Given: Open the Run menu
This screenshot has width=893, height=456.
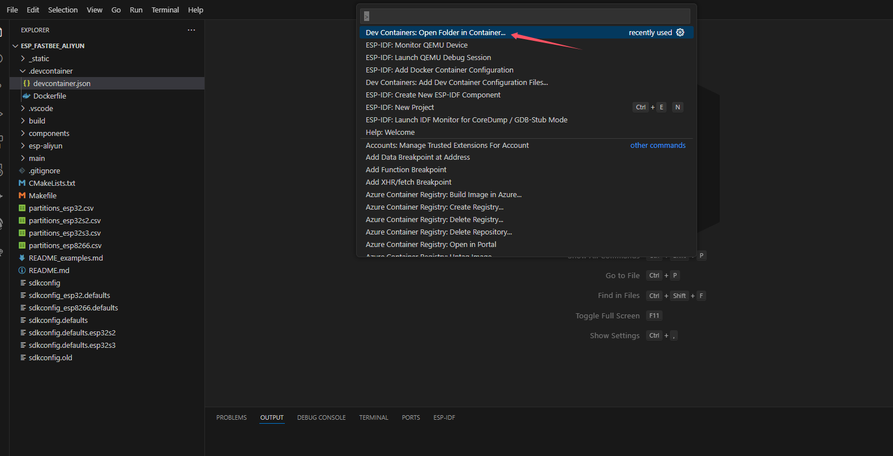Looking at the screenshot, I should (136, 10).
